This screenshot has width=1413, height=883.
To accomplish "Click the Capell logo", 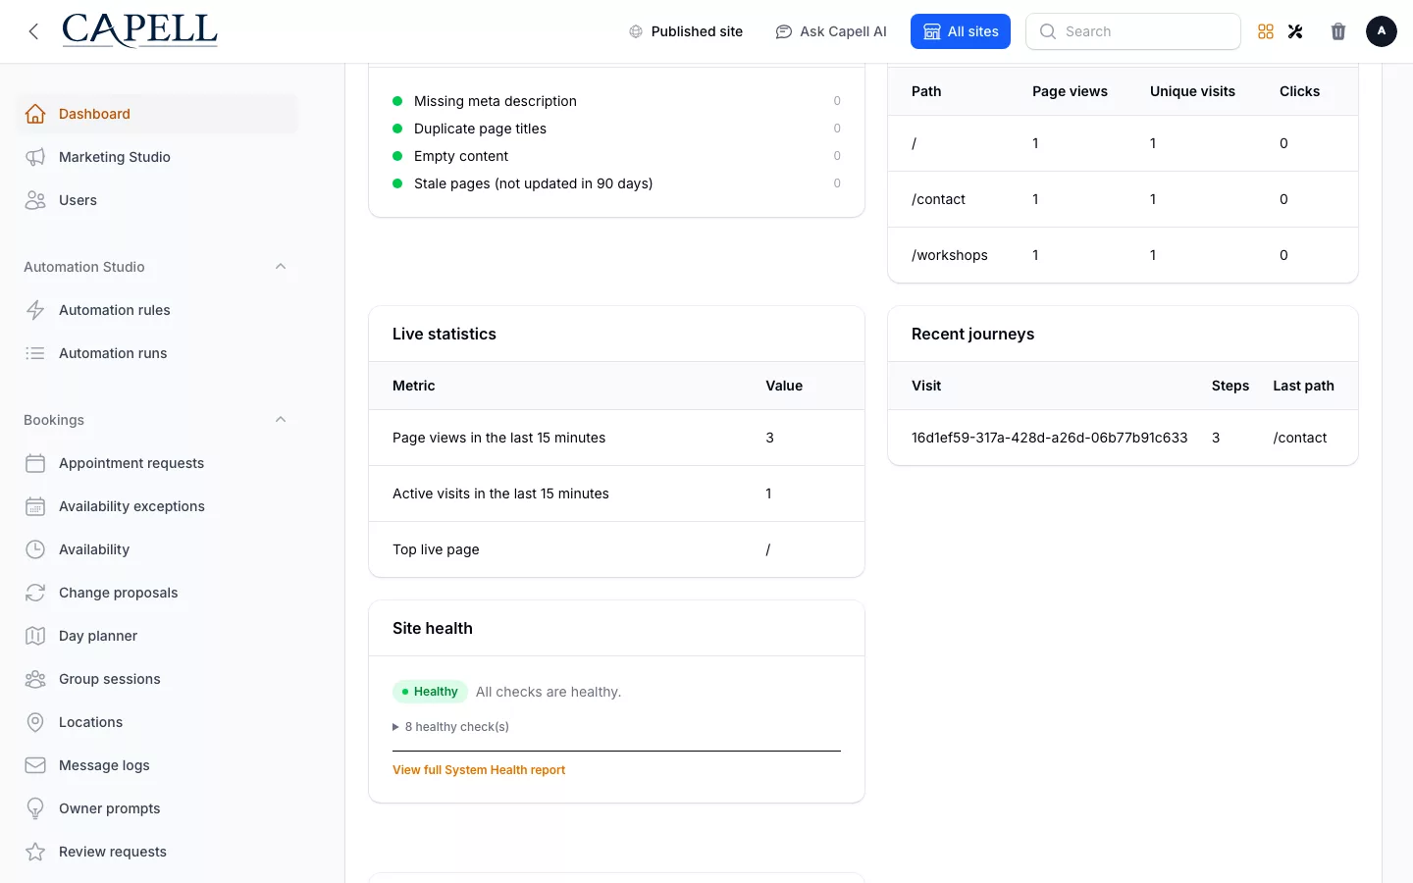I will tap(139, 30).
